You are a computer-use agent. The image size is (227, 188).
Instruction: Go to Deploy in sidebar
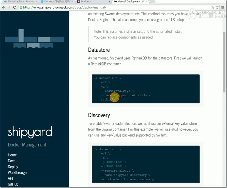(13, 167)
